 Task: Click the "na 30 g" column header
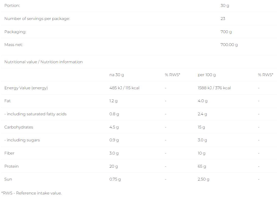click(117, 75)
